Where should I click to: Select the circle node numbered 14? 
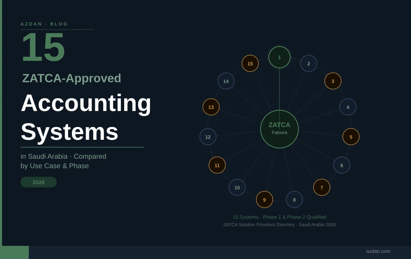coord(226,81)
